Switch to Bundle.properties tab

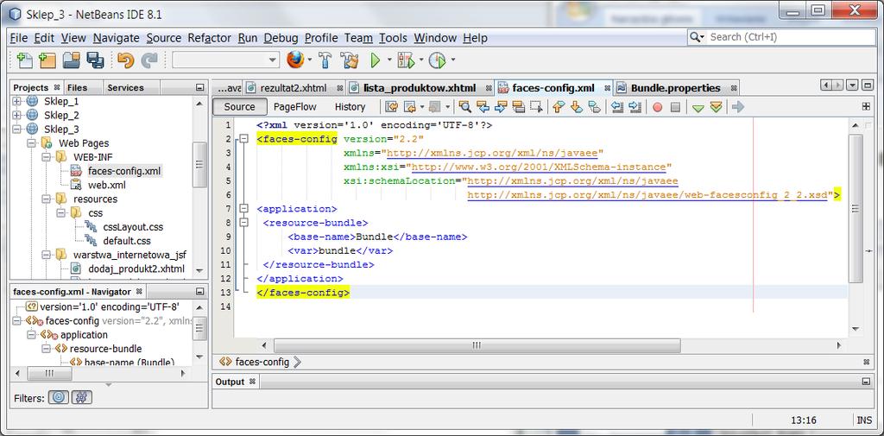click(675, 88)
